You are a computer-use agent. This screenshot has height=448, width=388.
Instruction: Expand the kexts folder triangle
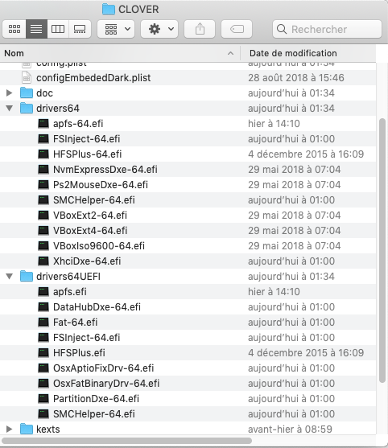[x=9, y=430]
